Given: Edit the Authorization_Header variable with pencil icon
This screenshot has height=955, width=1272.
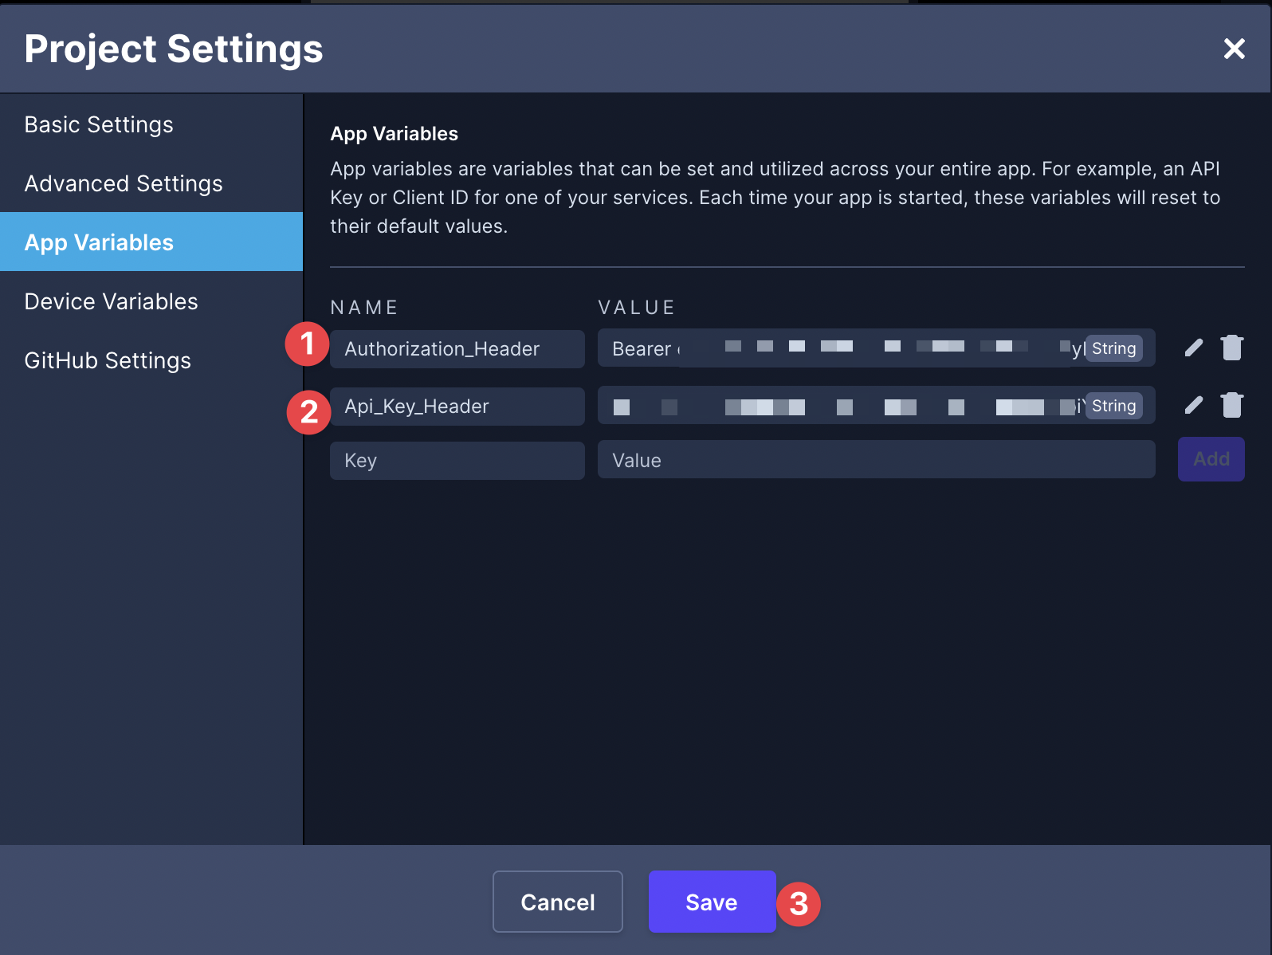Looking at the screenshot, I should (1193, 348).
